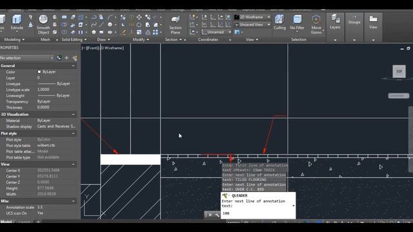Image resolution: width=413 pixels, height=232 pixels.
Task: Click the Transparency ByLayer value
Action: [44, 102]
